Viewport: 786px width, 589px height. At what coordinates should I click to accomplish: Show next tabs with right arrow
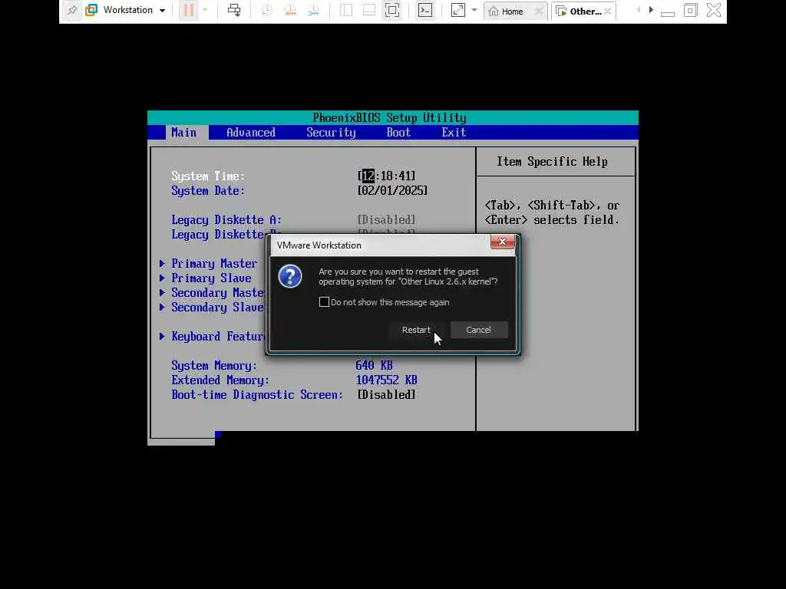pyautogui.click(x=651, y=10)
